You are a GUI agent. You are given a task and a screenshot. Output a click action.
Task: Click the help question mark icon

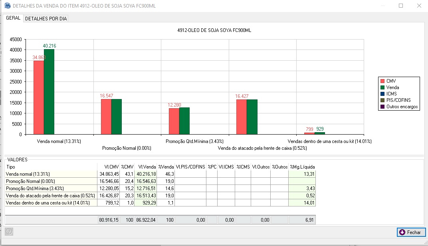coord(9,232)
